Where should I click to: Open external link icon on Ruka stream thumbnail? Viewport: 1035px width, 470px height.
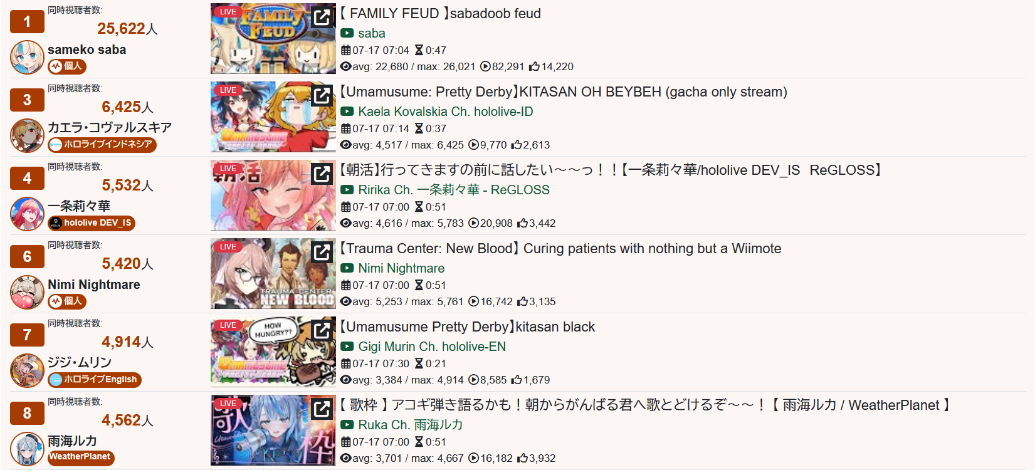[x=322, y=409]
